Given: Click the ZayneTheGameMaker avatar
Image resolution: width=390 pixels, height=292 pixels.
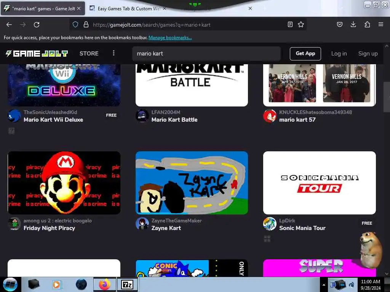Looking at the screenshot, I should [x=142, y=224].
